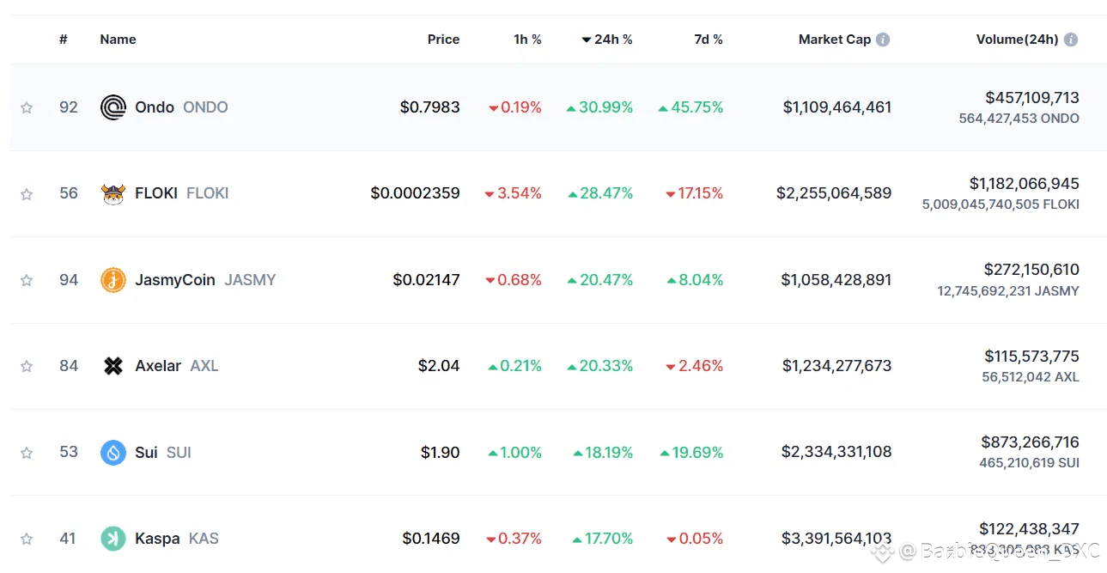Open Market Cap info tooltip icon
The height and width of the screenshot is (573, 1107).
point(883,40)
